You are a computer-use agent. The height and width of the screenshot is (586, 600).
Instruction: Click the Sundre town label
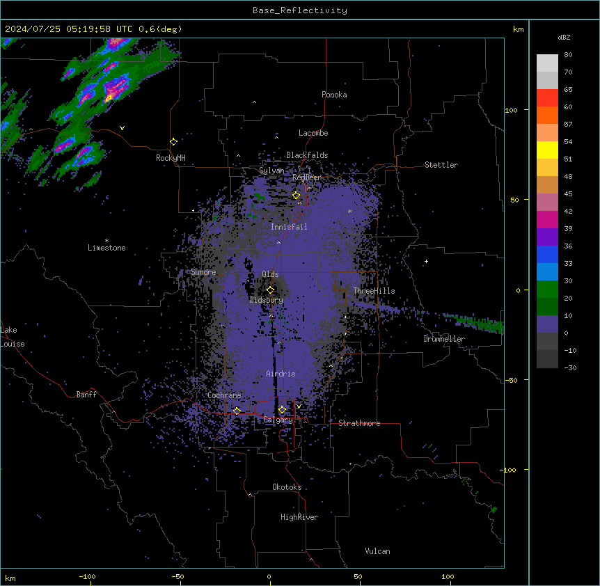203,272
